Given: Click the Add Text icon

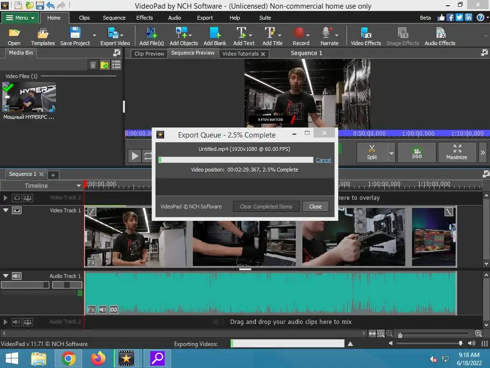Looking at the screenshot, I should click(244, 36).
